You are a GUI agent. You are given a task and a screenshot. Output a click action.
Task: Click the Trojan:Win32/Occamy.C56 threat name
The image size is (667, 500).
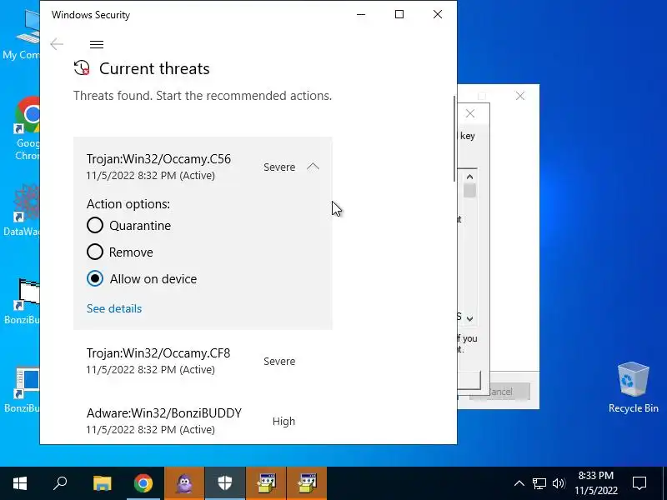click(158, 159)
